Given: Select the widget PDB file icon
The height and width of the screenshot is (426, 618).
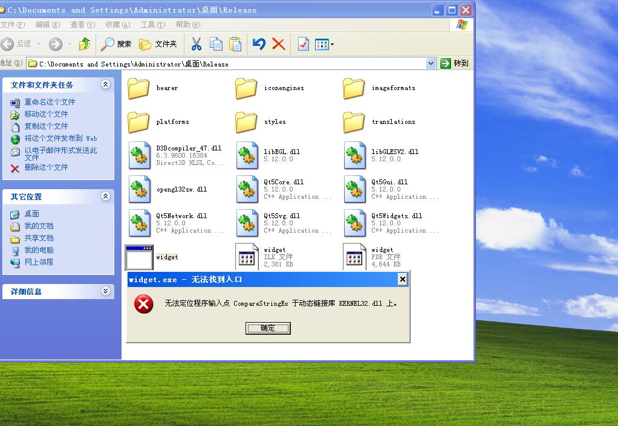Looking at the screenshot, I should [354, 257].
